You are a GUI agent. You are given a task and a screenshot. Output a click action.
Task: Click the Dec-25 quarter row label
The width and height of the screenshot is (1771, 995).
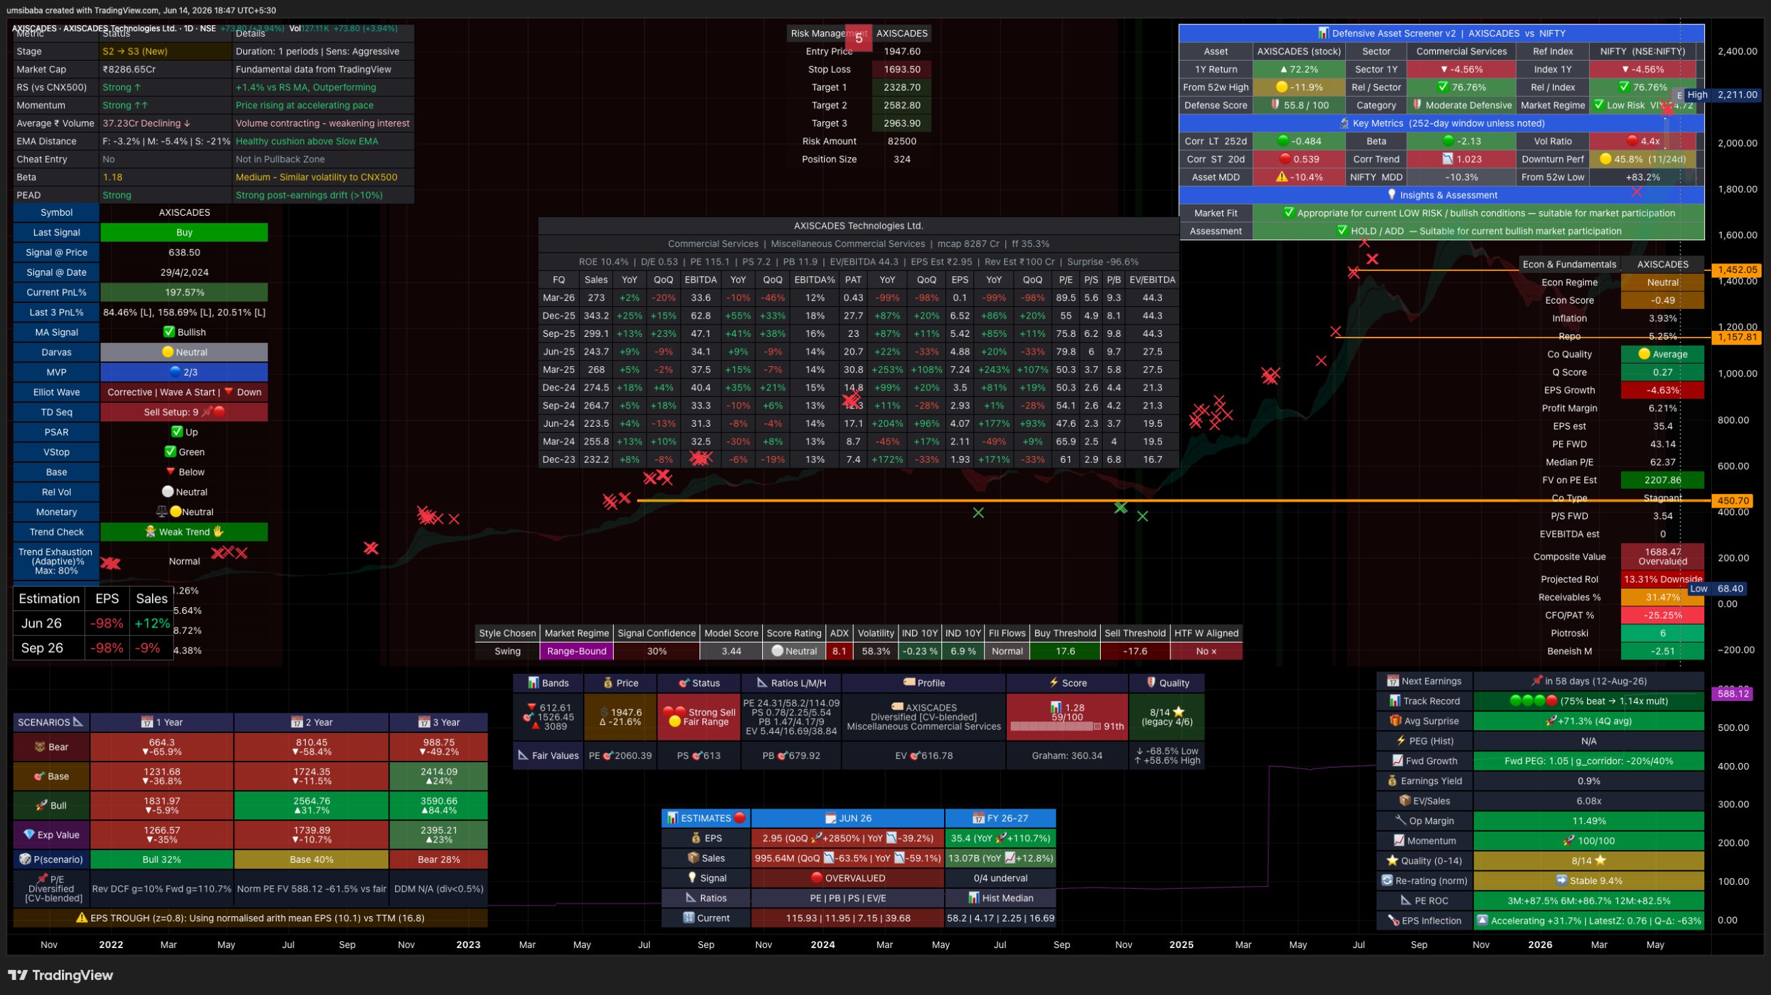(559, 316)
